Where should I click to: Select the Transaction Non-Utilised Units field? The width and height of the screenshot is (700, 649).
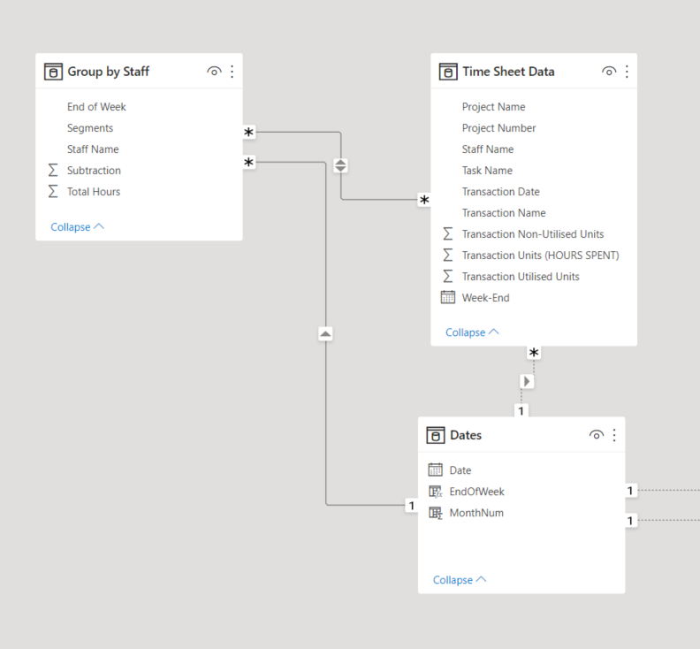coord(533,234)
